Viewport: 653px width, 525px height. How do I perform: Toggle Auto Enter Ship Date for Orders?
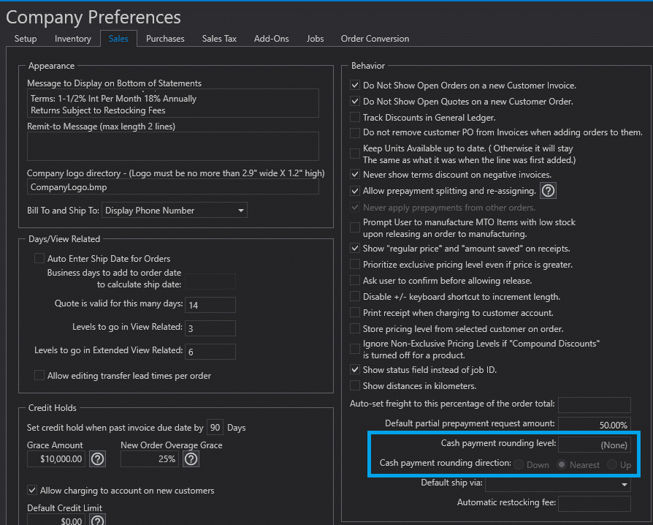tap(39, 258)
